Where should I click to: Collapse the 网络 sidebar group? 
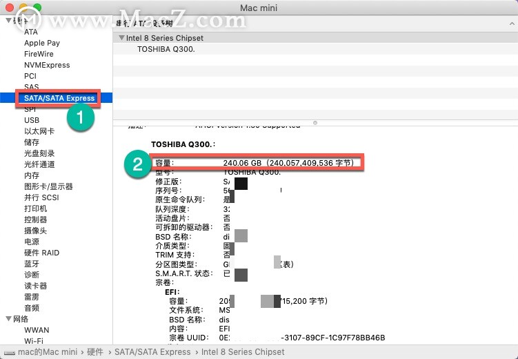(8, 319)
